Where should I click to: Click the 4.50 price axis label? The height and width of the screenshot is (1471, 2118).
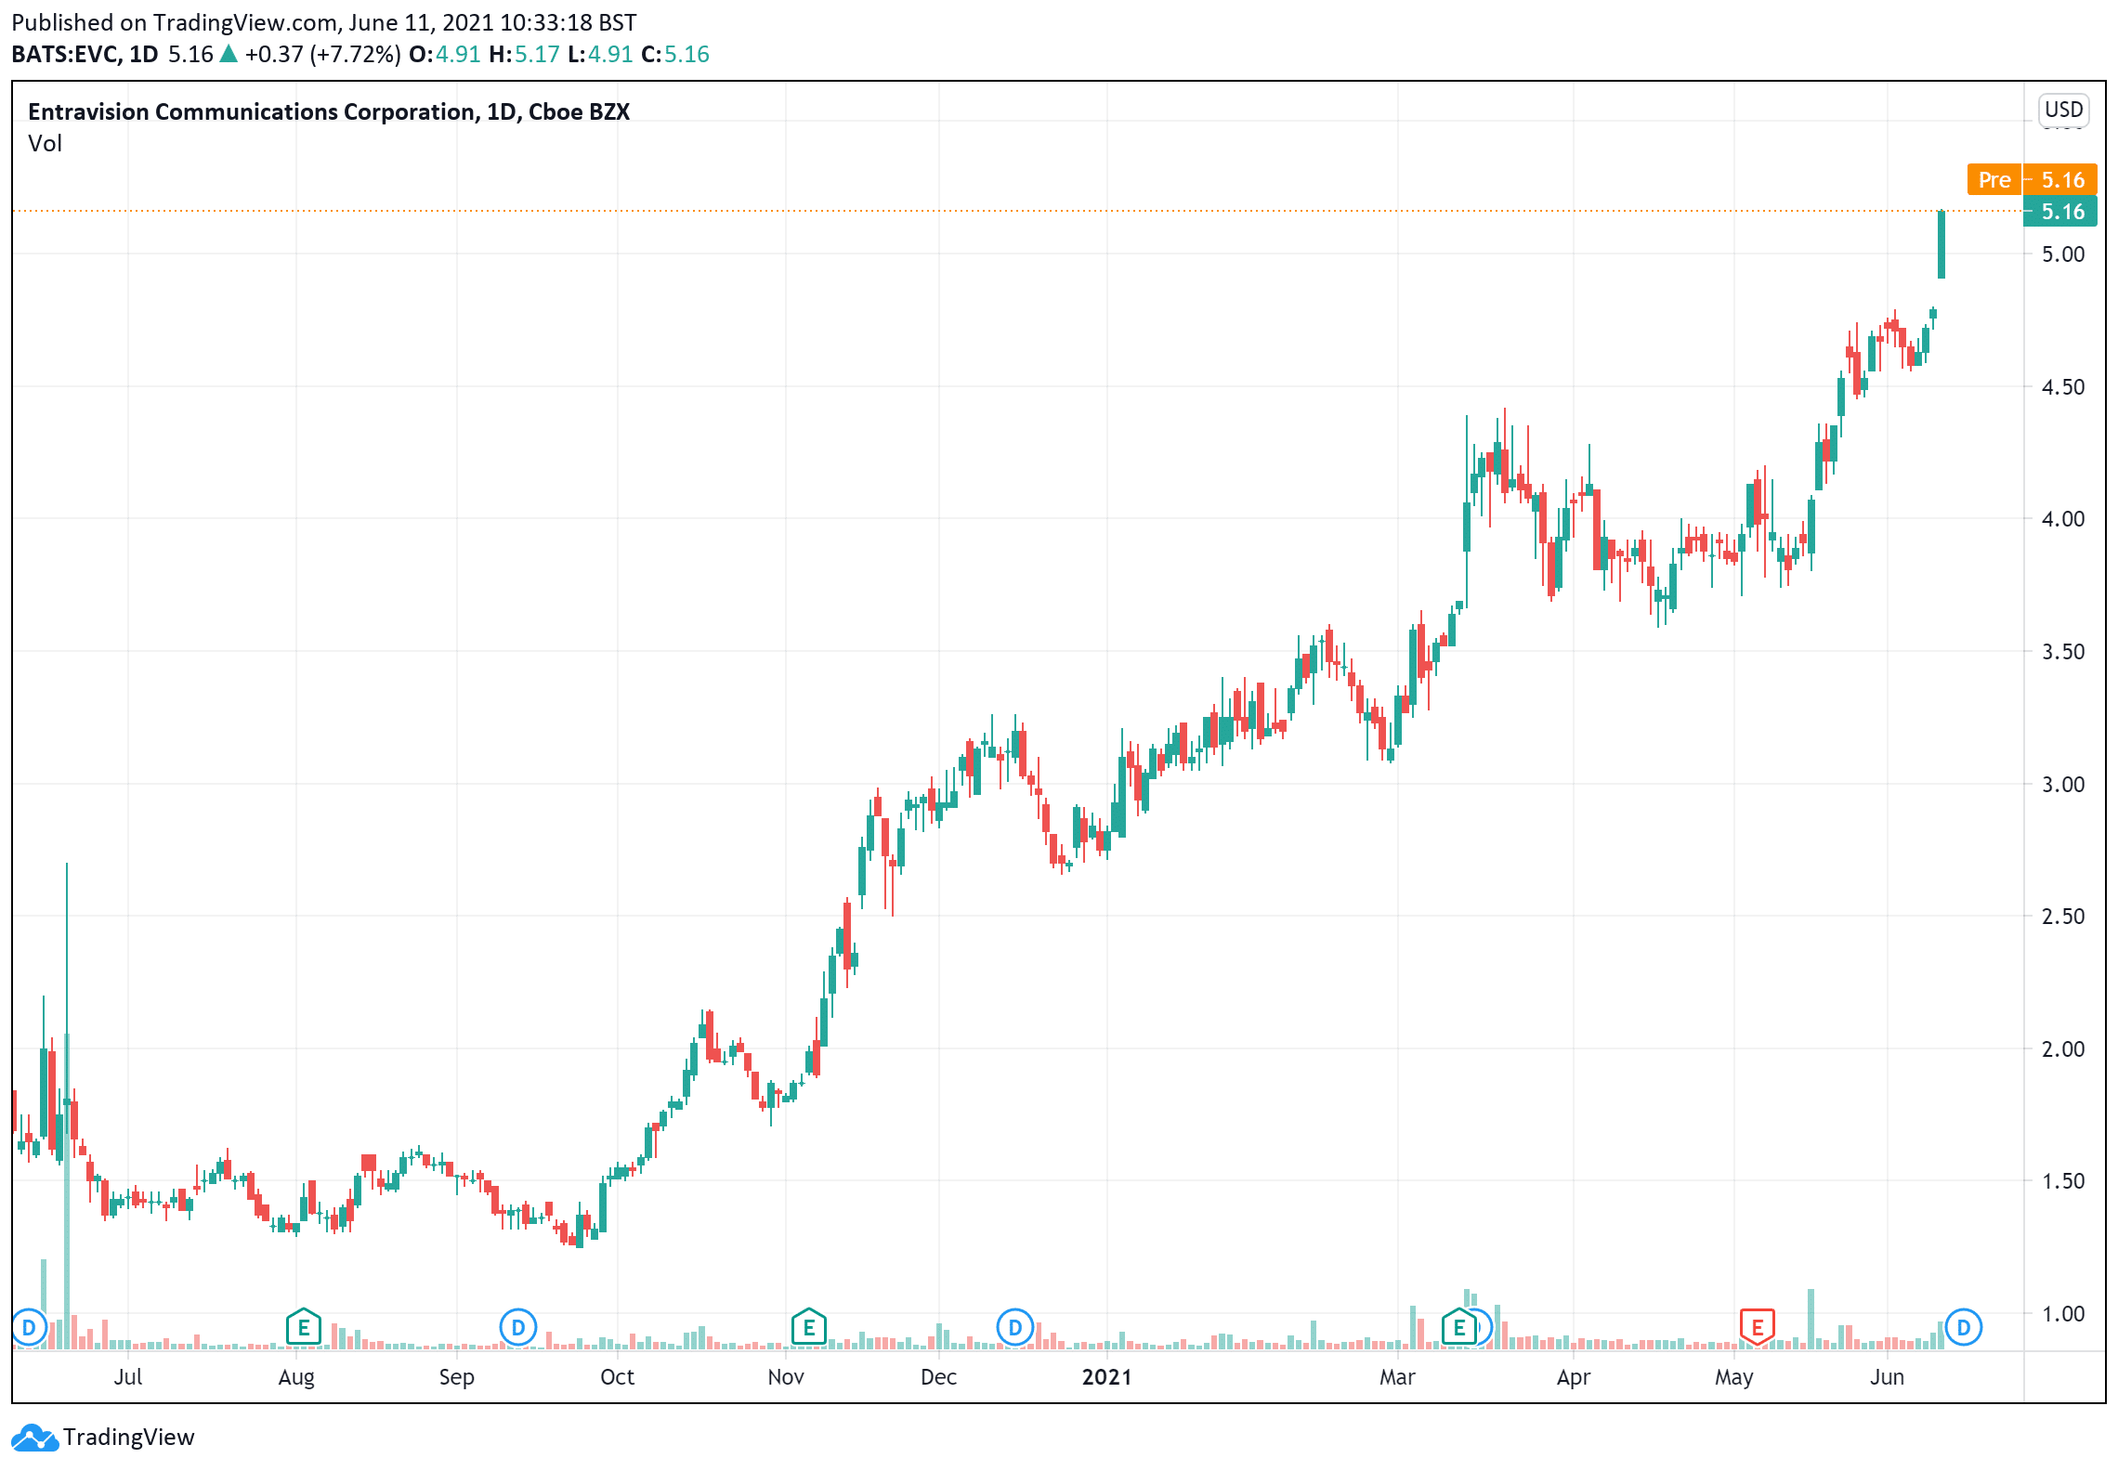coord(2063,386)
